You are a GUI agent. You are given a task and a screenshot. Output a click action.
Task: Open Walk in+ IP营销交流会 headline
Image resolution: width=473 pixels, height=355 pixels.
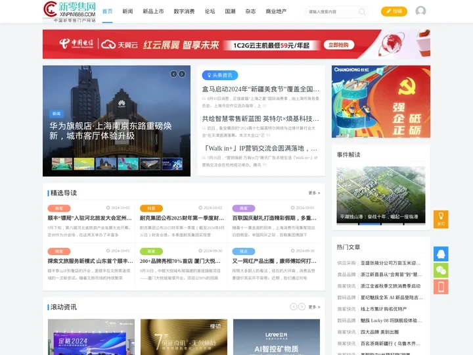(261, 148)
